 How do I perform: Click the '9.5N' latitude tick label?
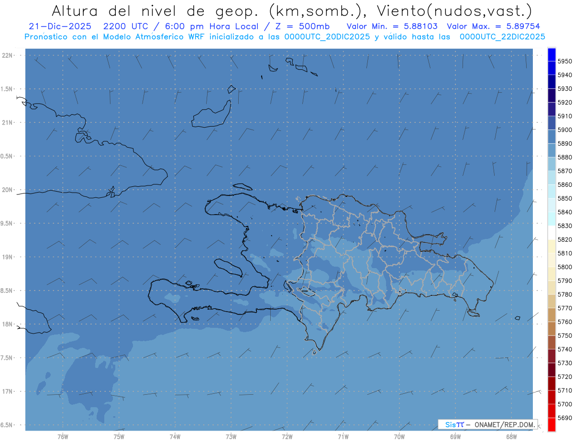7,224
